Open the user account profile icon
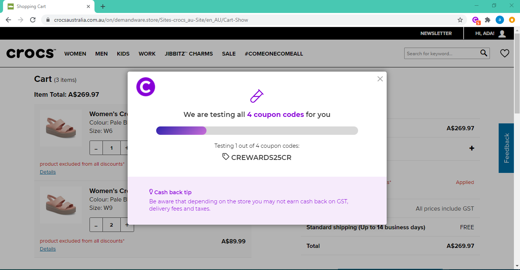 [x=502, y=34]
